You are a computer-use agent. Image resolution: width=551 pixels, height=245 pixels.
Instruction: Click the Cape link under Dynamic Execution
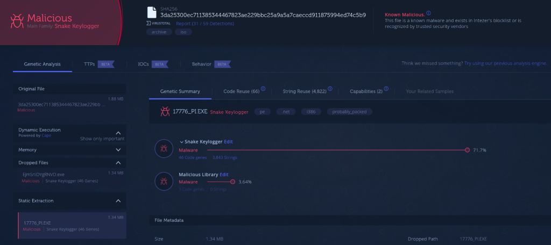46,135
